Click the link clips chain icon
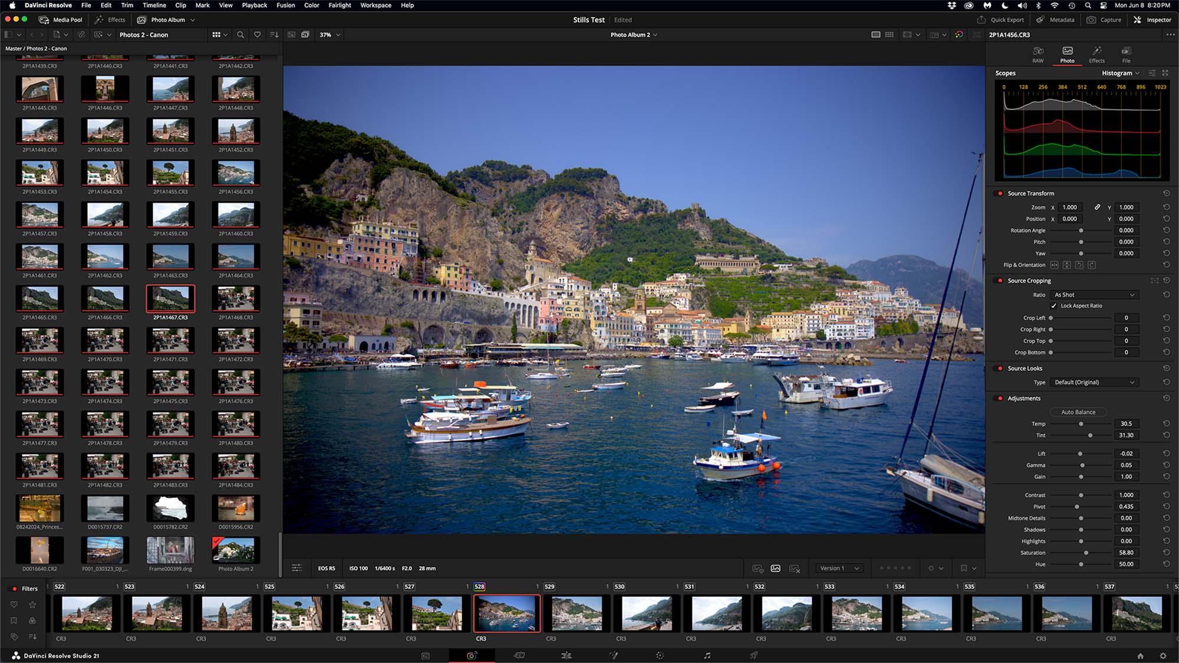The width and height of the screenshot is (1179, 663). click(81, 35)
